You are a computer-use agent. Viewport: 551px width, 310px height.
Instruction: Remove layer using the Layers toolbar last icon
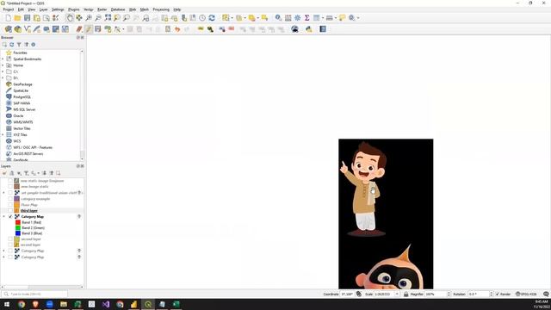click(59, 173)
